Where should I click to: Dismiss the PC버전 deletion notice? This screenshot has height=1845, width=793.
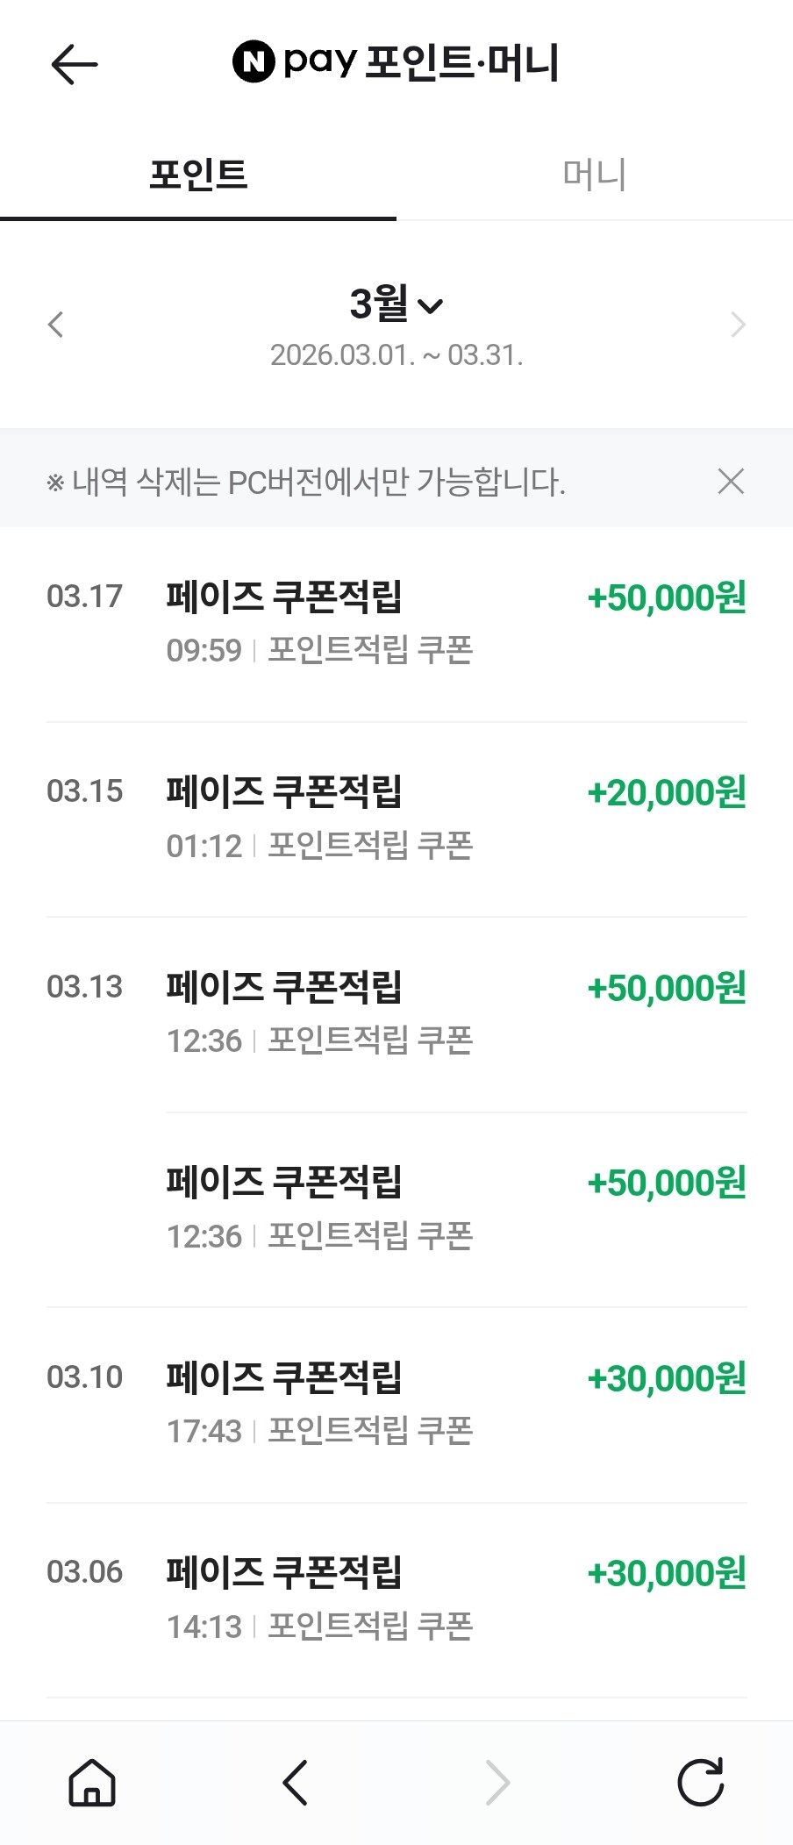[x=731, y=481]
